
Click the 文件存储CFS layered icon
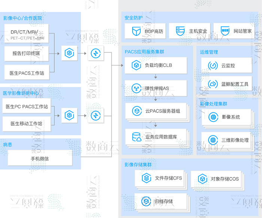pos(146,178)
